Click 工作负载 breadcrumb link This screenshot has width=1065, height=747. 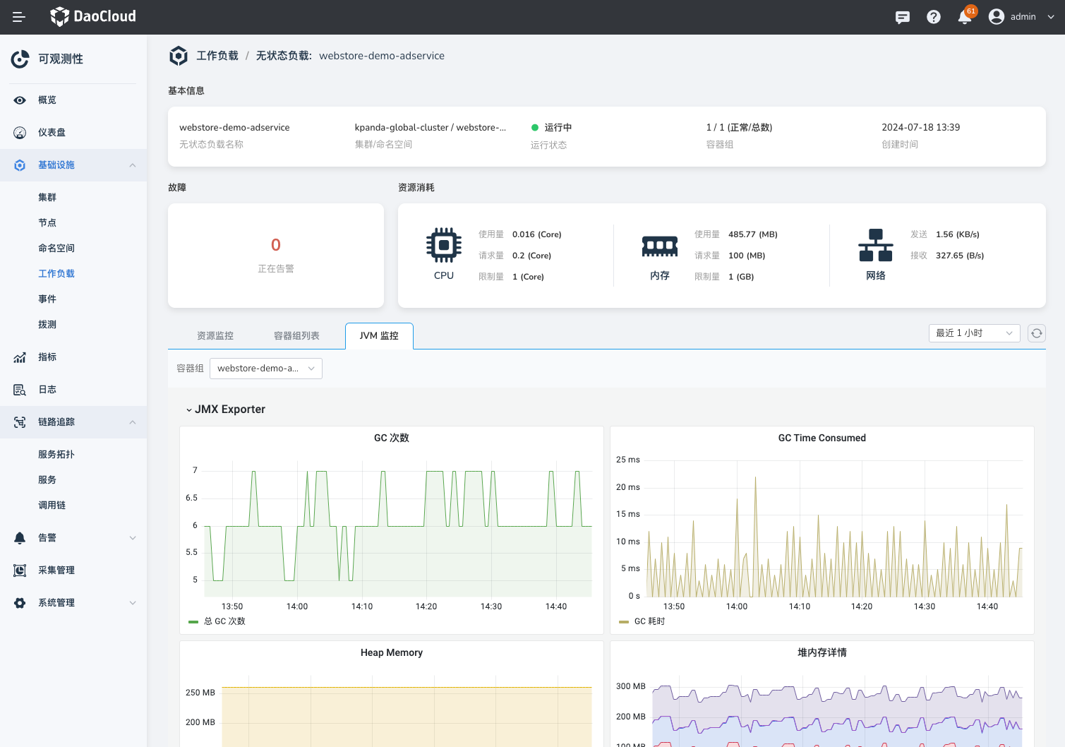click(x=217, y=56)
